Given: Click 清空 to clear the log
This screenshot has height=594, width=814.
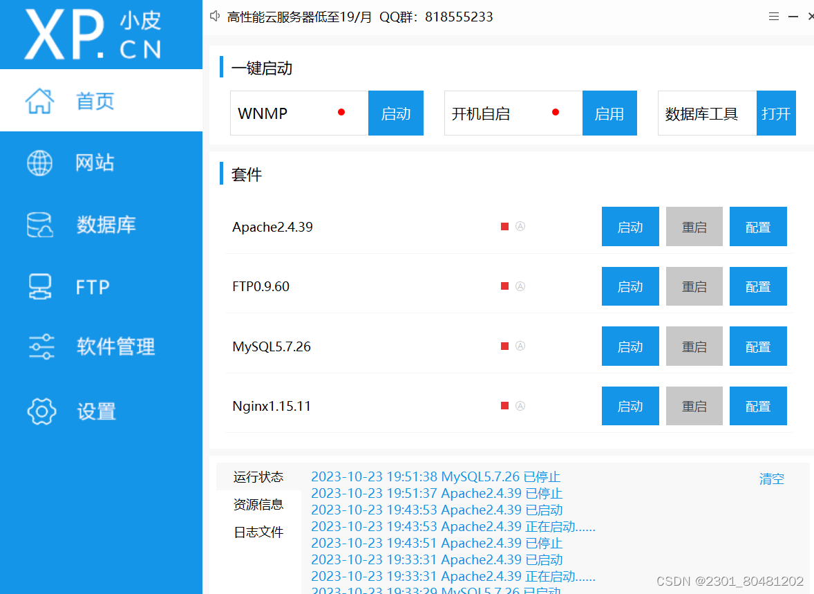Looking at the screenshot, I should pyautogui.click(x=771, y=479).
